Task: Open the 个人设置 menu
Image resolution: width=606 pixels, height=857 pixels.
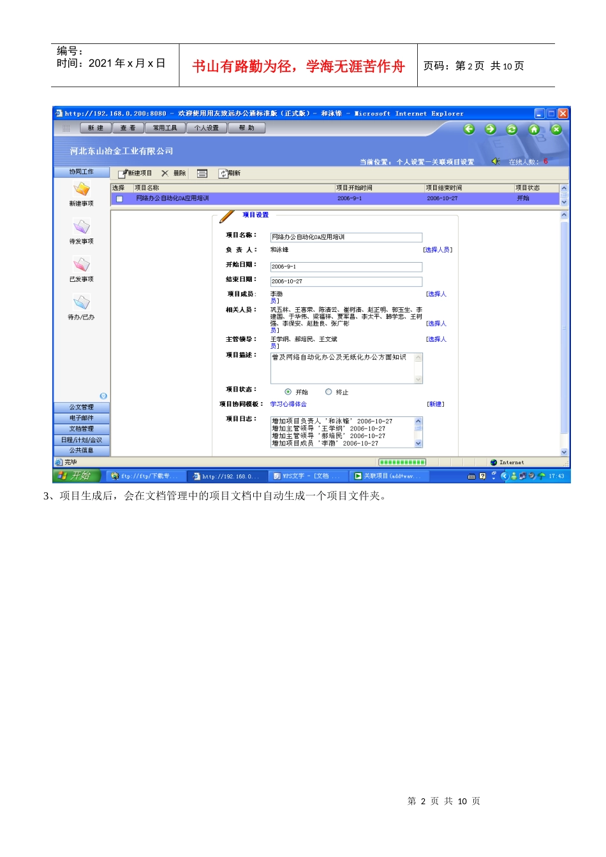Action: [x=207, y=128]
